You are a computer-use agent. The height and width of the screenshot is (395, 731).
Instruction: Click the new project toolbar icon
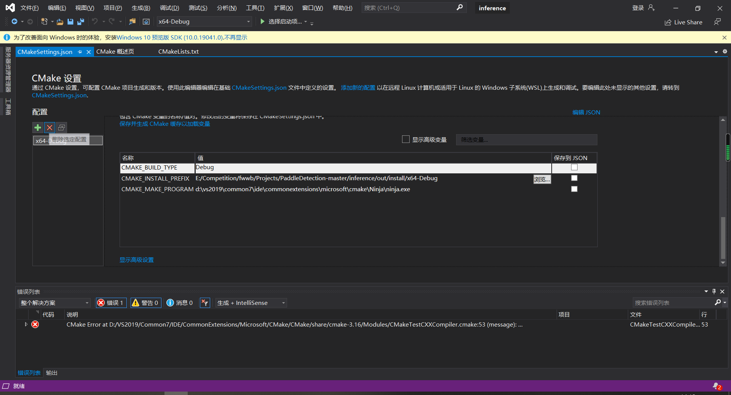click(44, 22)
